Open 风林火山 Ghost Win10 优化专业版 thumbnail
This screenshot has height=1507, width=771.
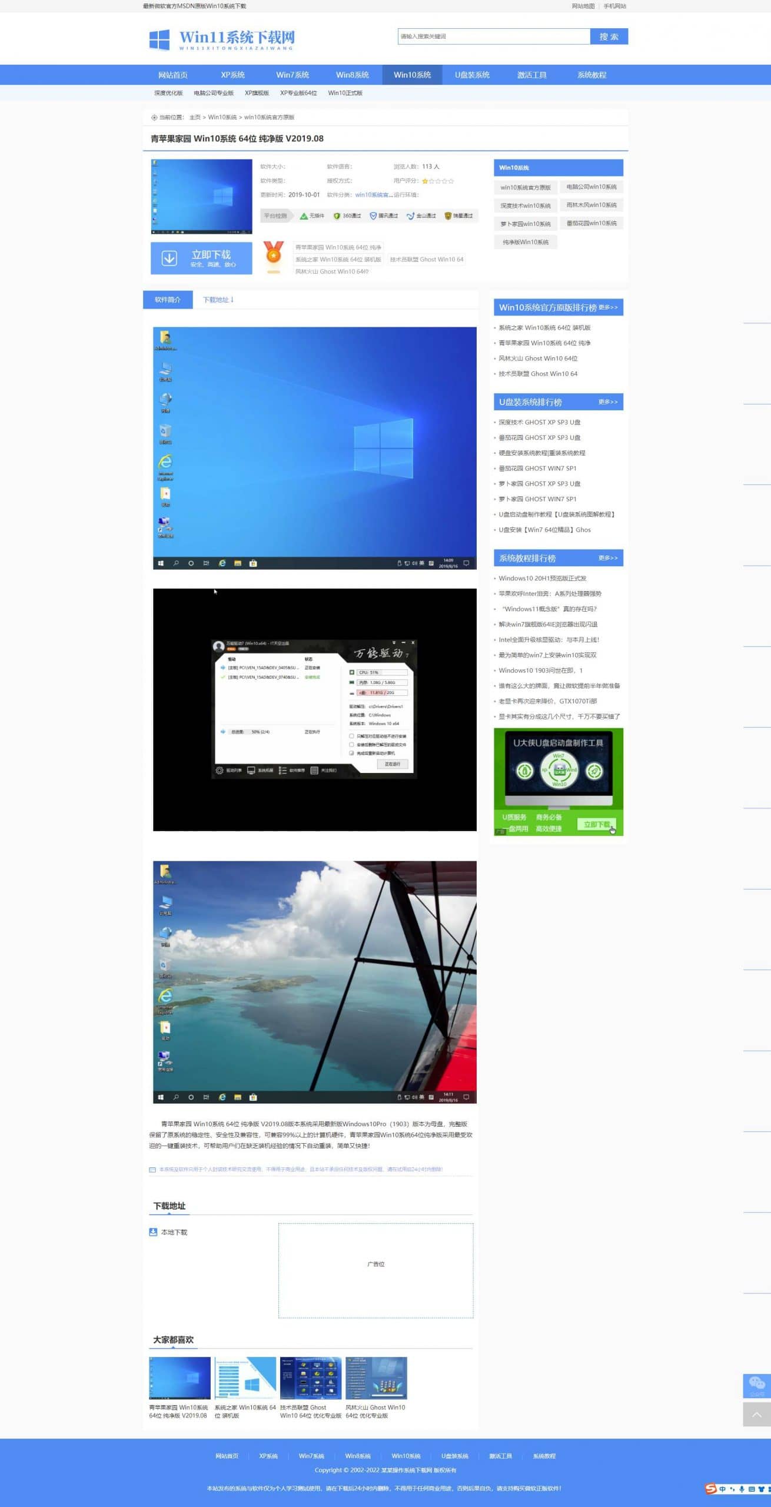point(376,1378)
